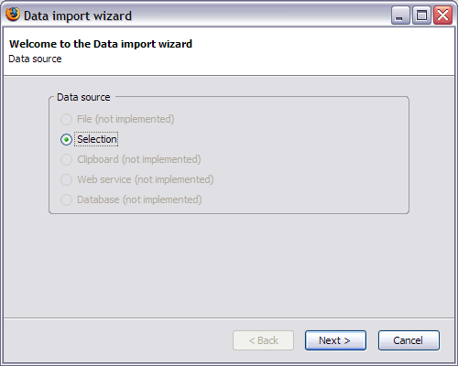
Task: Click the "Web service (not implemented)" label text
Action: coord(146,179)
